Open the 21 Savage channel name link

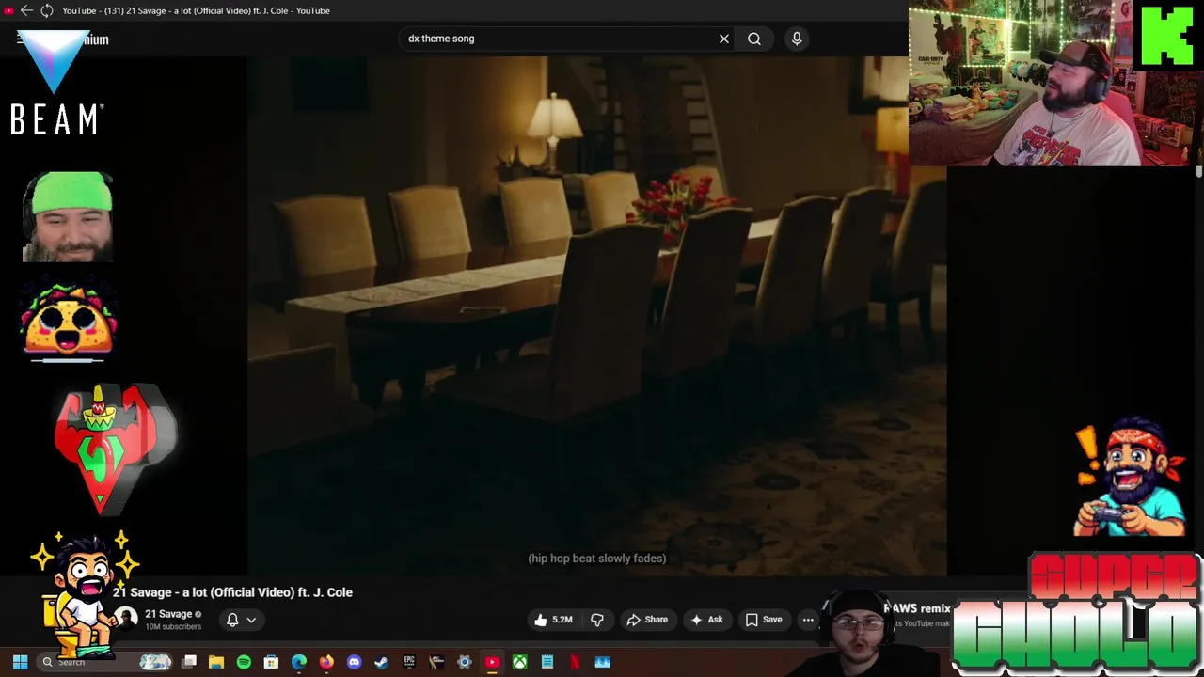[168, 614]
